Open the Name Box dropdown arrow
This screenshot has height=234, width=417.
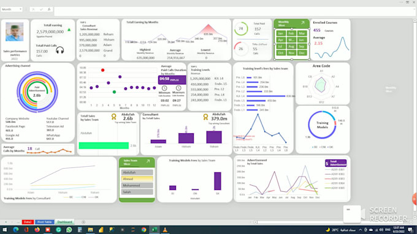(20, 9)
